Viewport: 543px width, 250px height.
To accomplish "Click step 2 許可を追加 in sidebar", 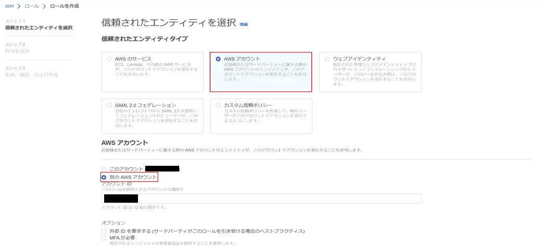I will coord(17,51).
